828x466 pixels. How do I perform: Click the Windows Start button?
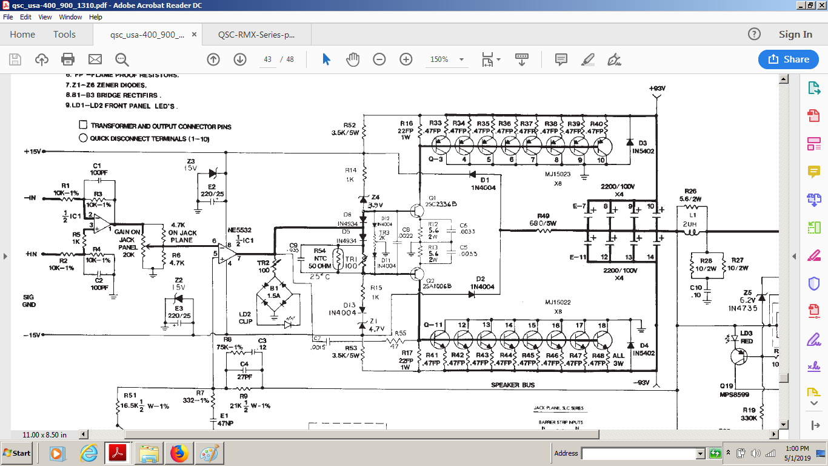coord(17,453)
